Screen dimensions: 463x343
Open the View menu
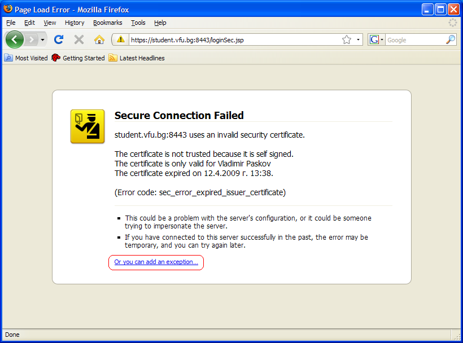[50, 23]
